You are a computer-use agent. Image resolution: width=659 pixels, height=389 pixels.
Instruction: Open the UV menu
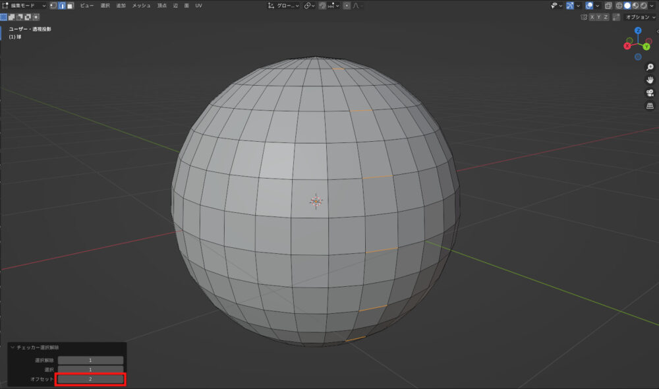point(199,5)
